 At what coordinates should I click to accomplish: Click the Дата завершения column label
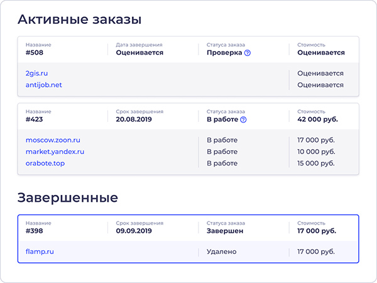coord(139,45)
